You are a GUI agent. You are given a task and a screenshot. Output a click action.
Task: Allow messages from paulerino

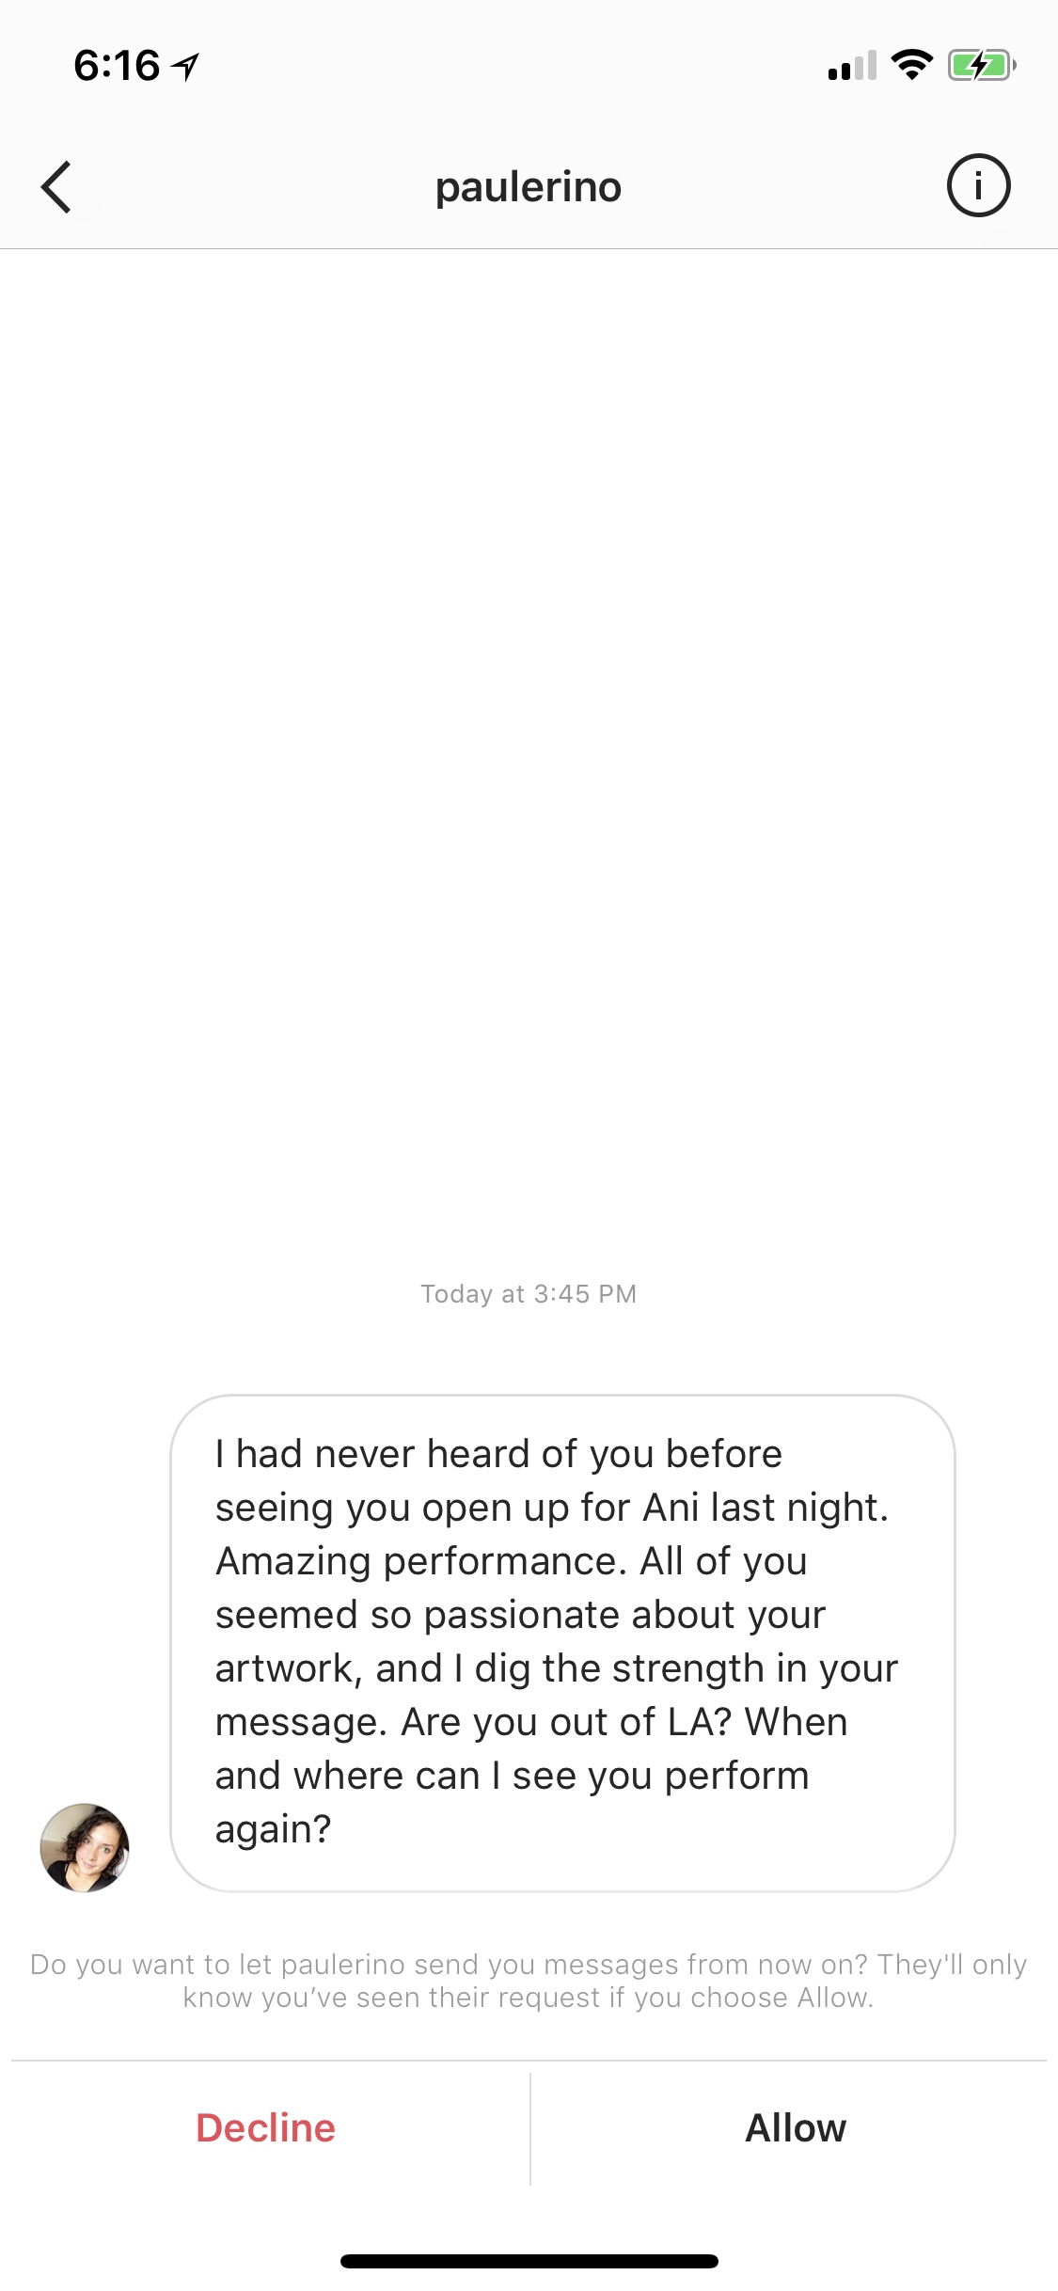[796, 2127]
